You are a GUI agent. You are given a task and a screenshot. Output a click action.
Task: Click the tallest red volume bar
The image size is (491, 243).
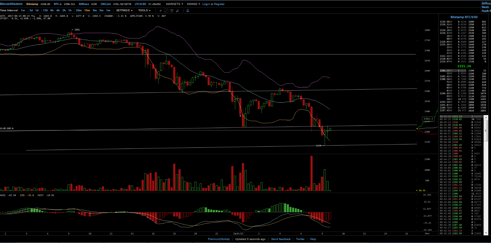pos(311,173)
